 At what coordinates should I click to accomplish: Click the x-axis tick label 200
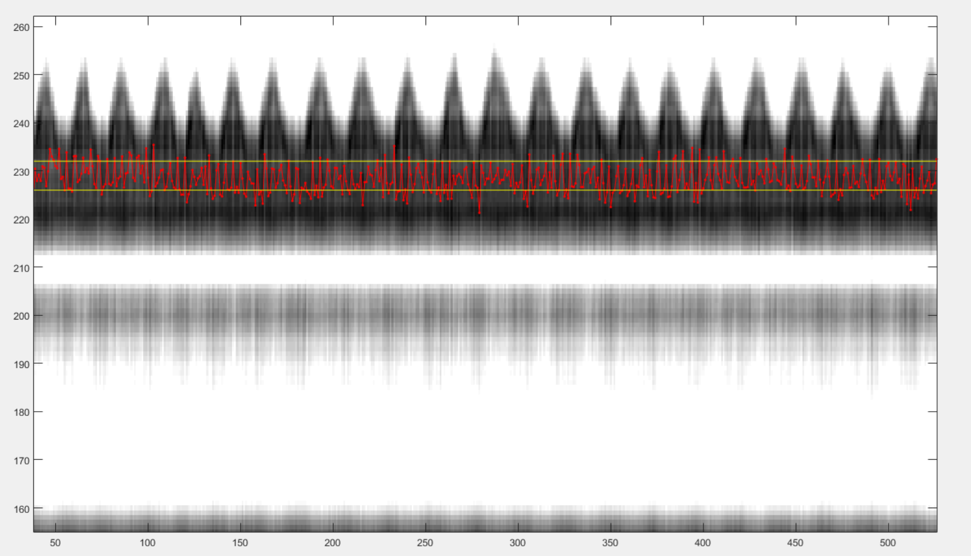[333, 543]
